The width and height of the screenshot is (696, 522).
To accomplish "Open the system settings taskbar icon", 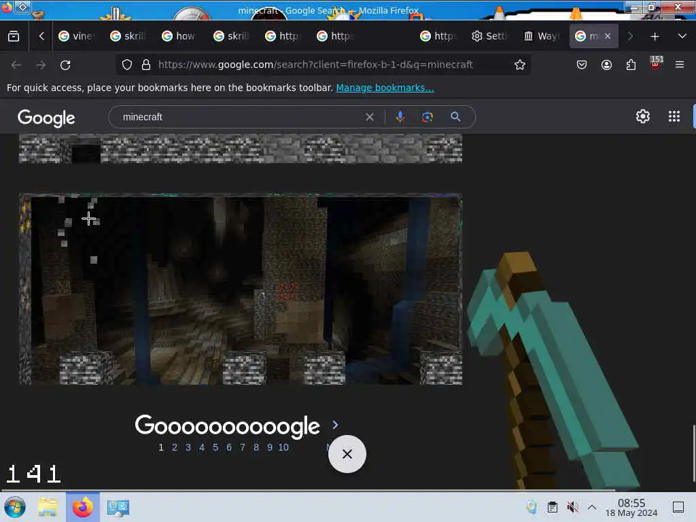I will 118,507.
